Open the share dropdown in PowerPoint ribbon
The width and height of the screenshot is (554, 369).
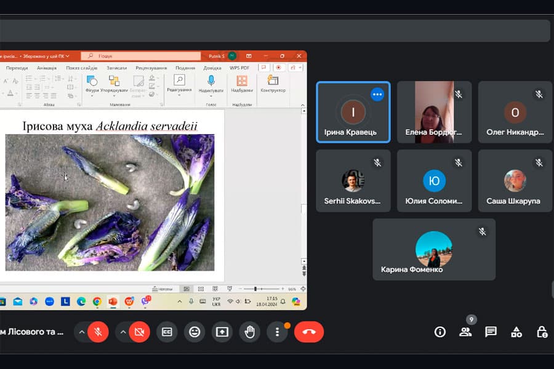295,68
